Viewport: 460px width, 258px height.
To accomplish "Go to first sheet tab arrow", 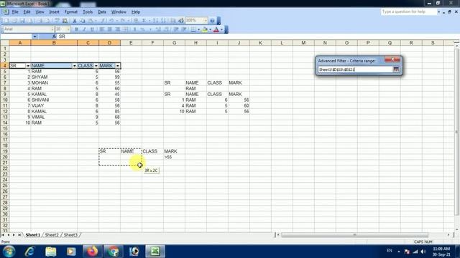I will coord(3,235).
